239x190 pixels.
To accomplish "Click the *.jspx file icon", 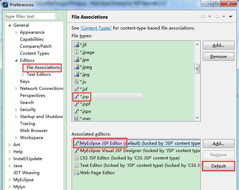I will click(x=77, y=111).
